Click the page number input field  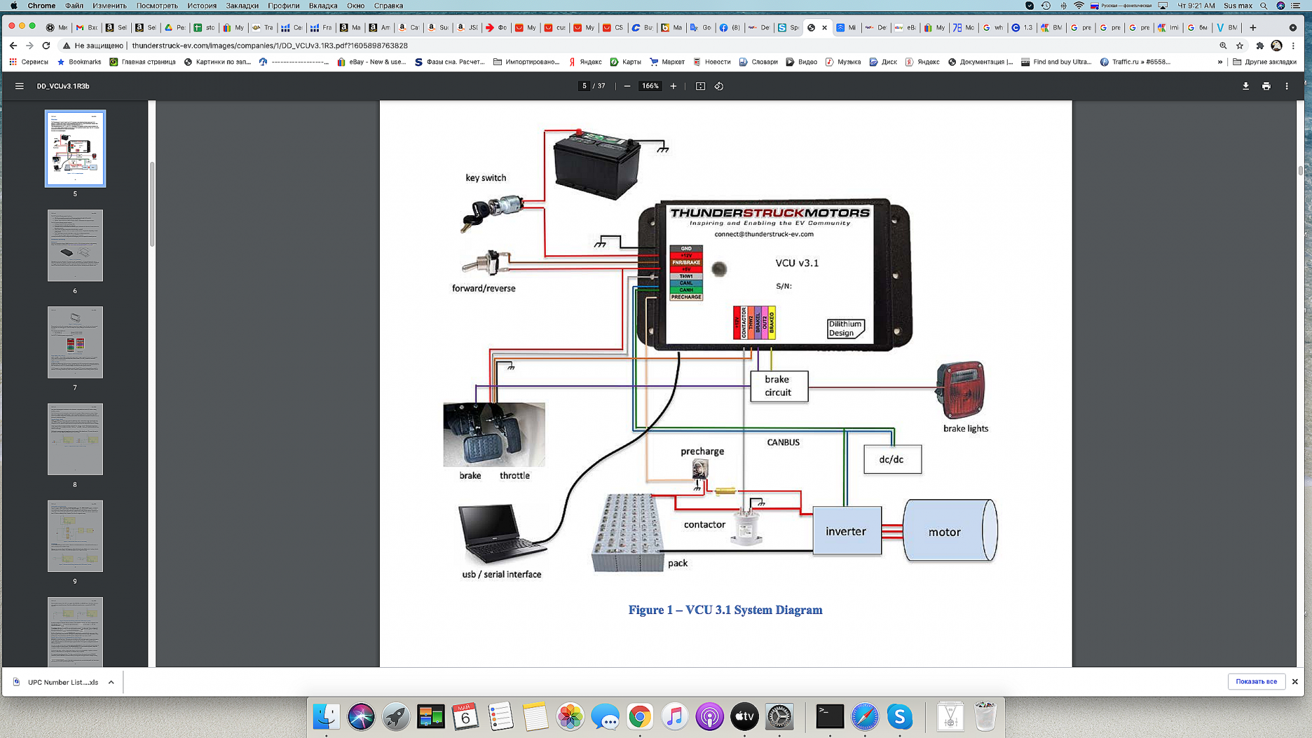(x=584, y=86)
